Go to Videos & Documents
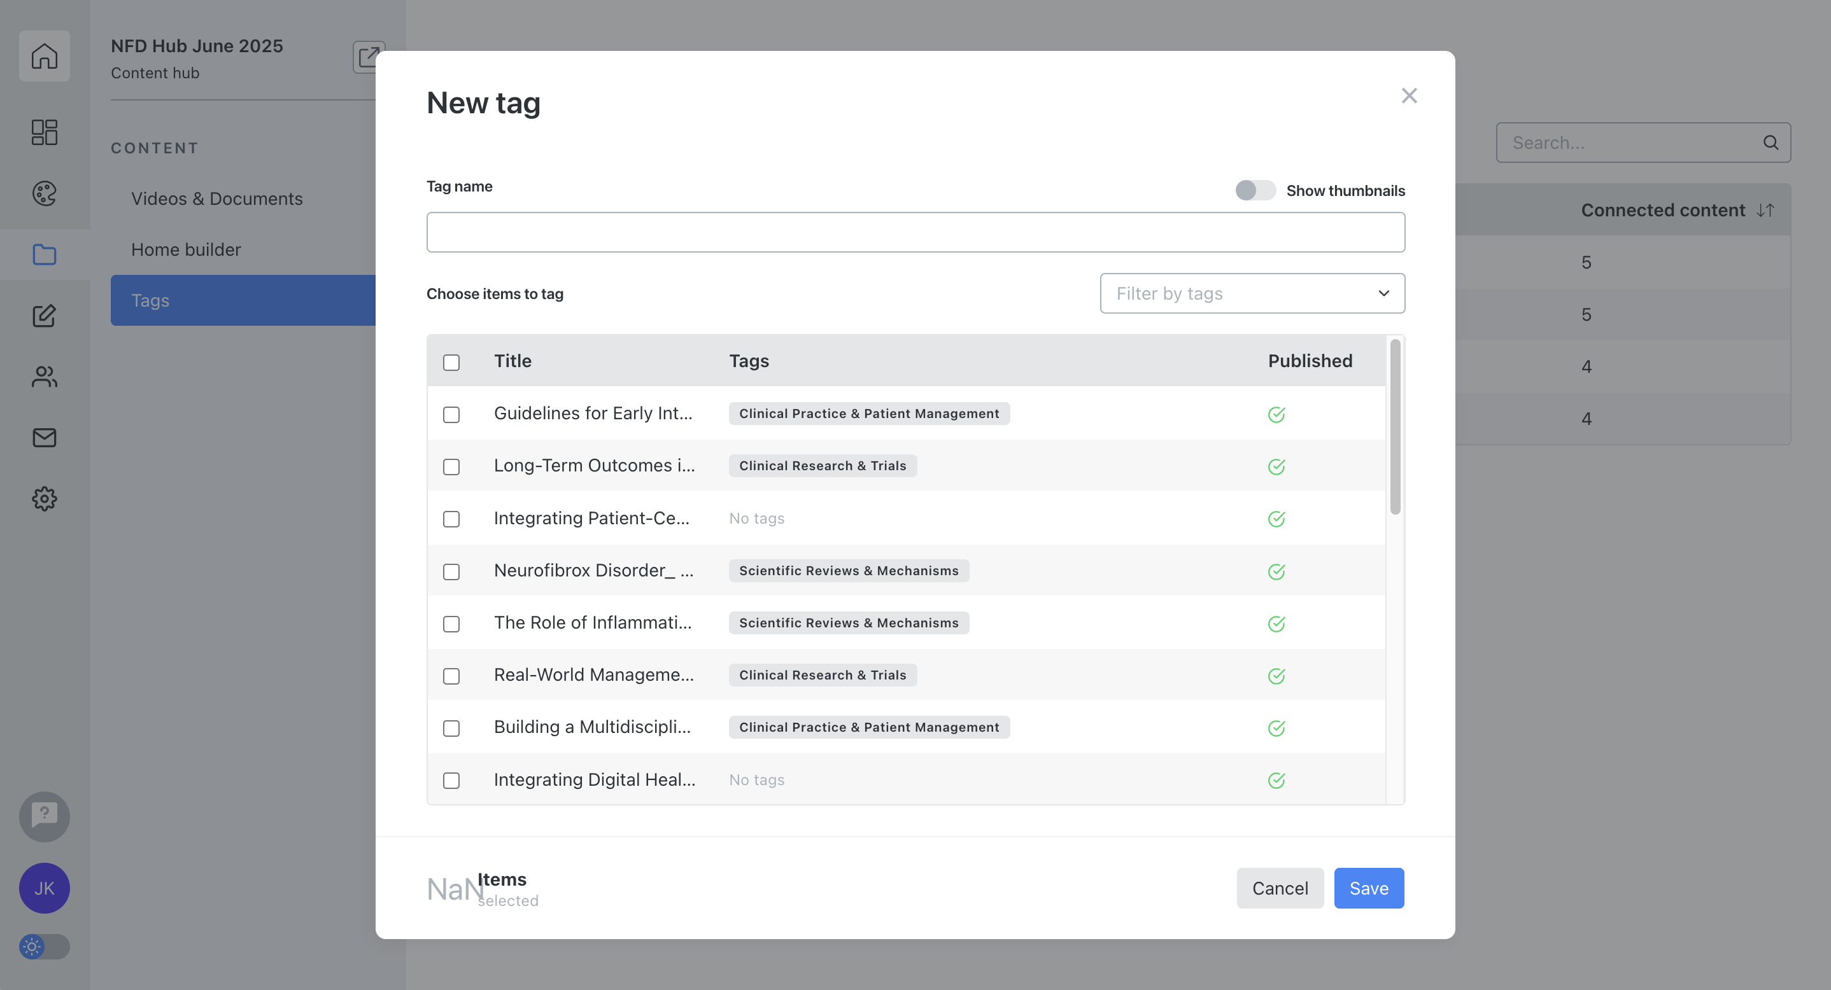The image size is (1831, 990). pos(217,199)
